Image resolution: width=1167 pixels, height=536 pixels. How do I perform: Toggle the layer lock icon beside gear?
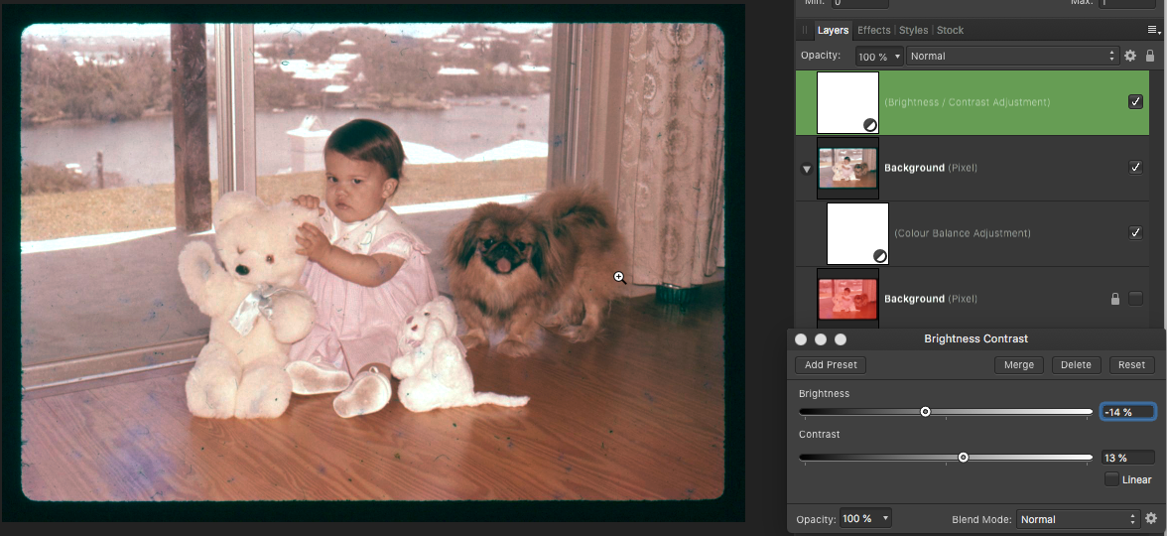(1150, 56)
